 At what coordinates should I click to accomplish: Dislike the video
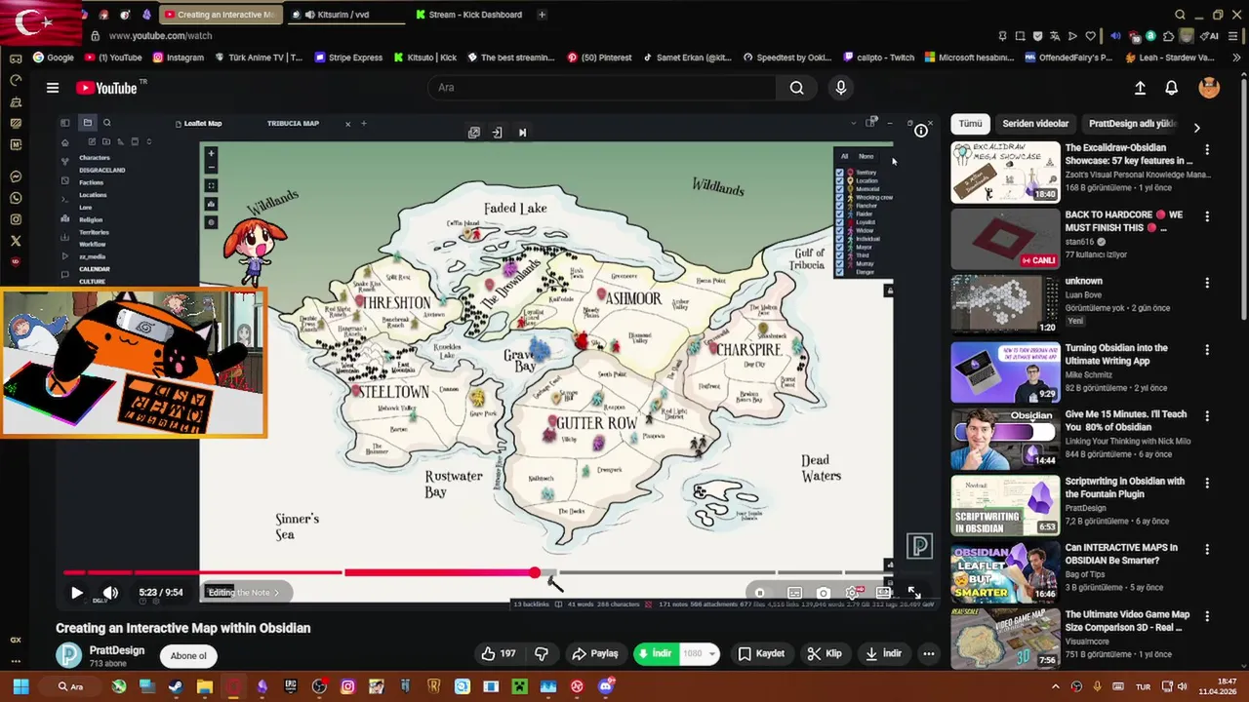[x=542, y=653]
